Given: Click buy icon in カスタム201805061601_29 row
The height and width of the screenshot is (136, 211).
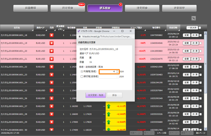Looking at the screenshot, I should 51,122.
